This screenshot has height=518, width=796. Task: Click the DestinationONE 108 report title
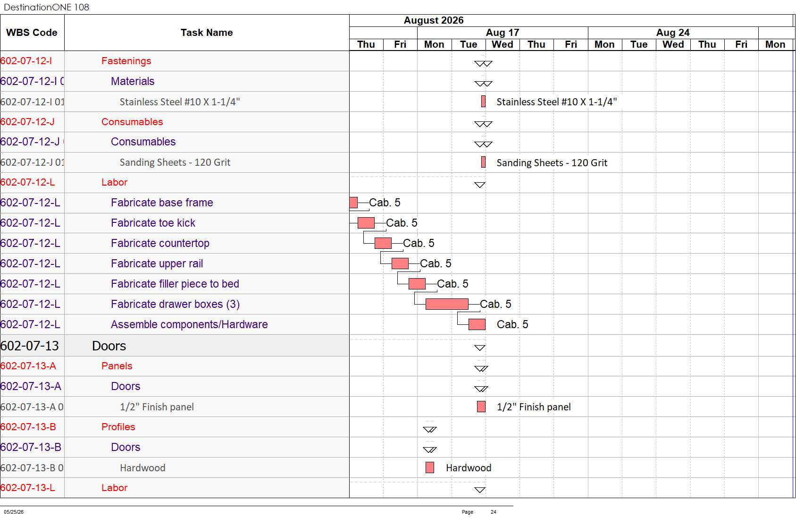coord(46,7)
